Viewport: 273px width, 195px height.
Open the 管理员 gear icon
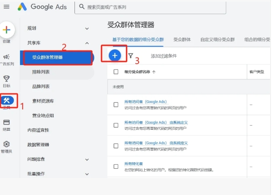click(6, 144)
